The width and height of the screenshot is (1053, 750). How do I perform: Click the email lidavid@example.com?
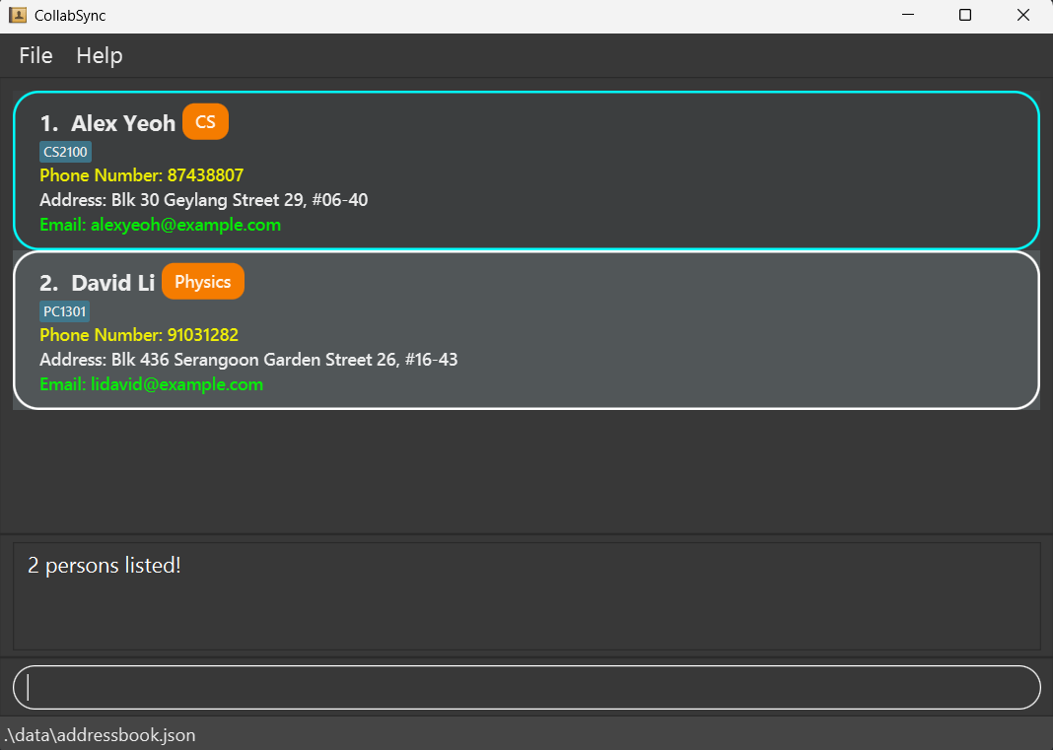151,384
